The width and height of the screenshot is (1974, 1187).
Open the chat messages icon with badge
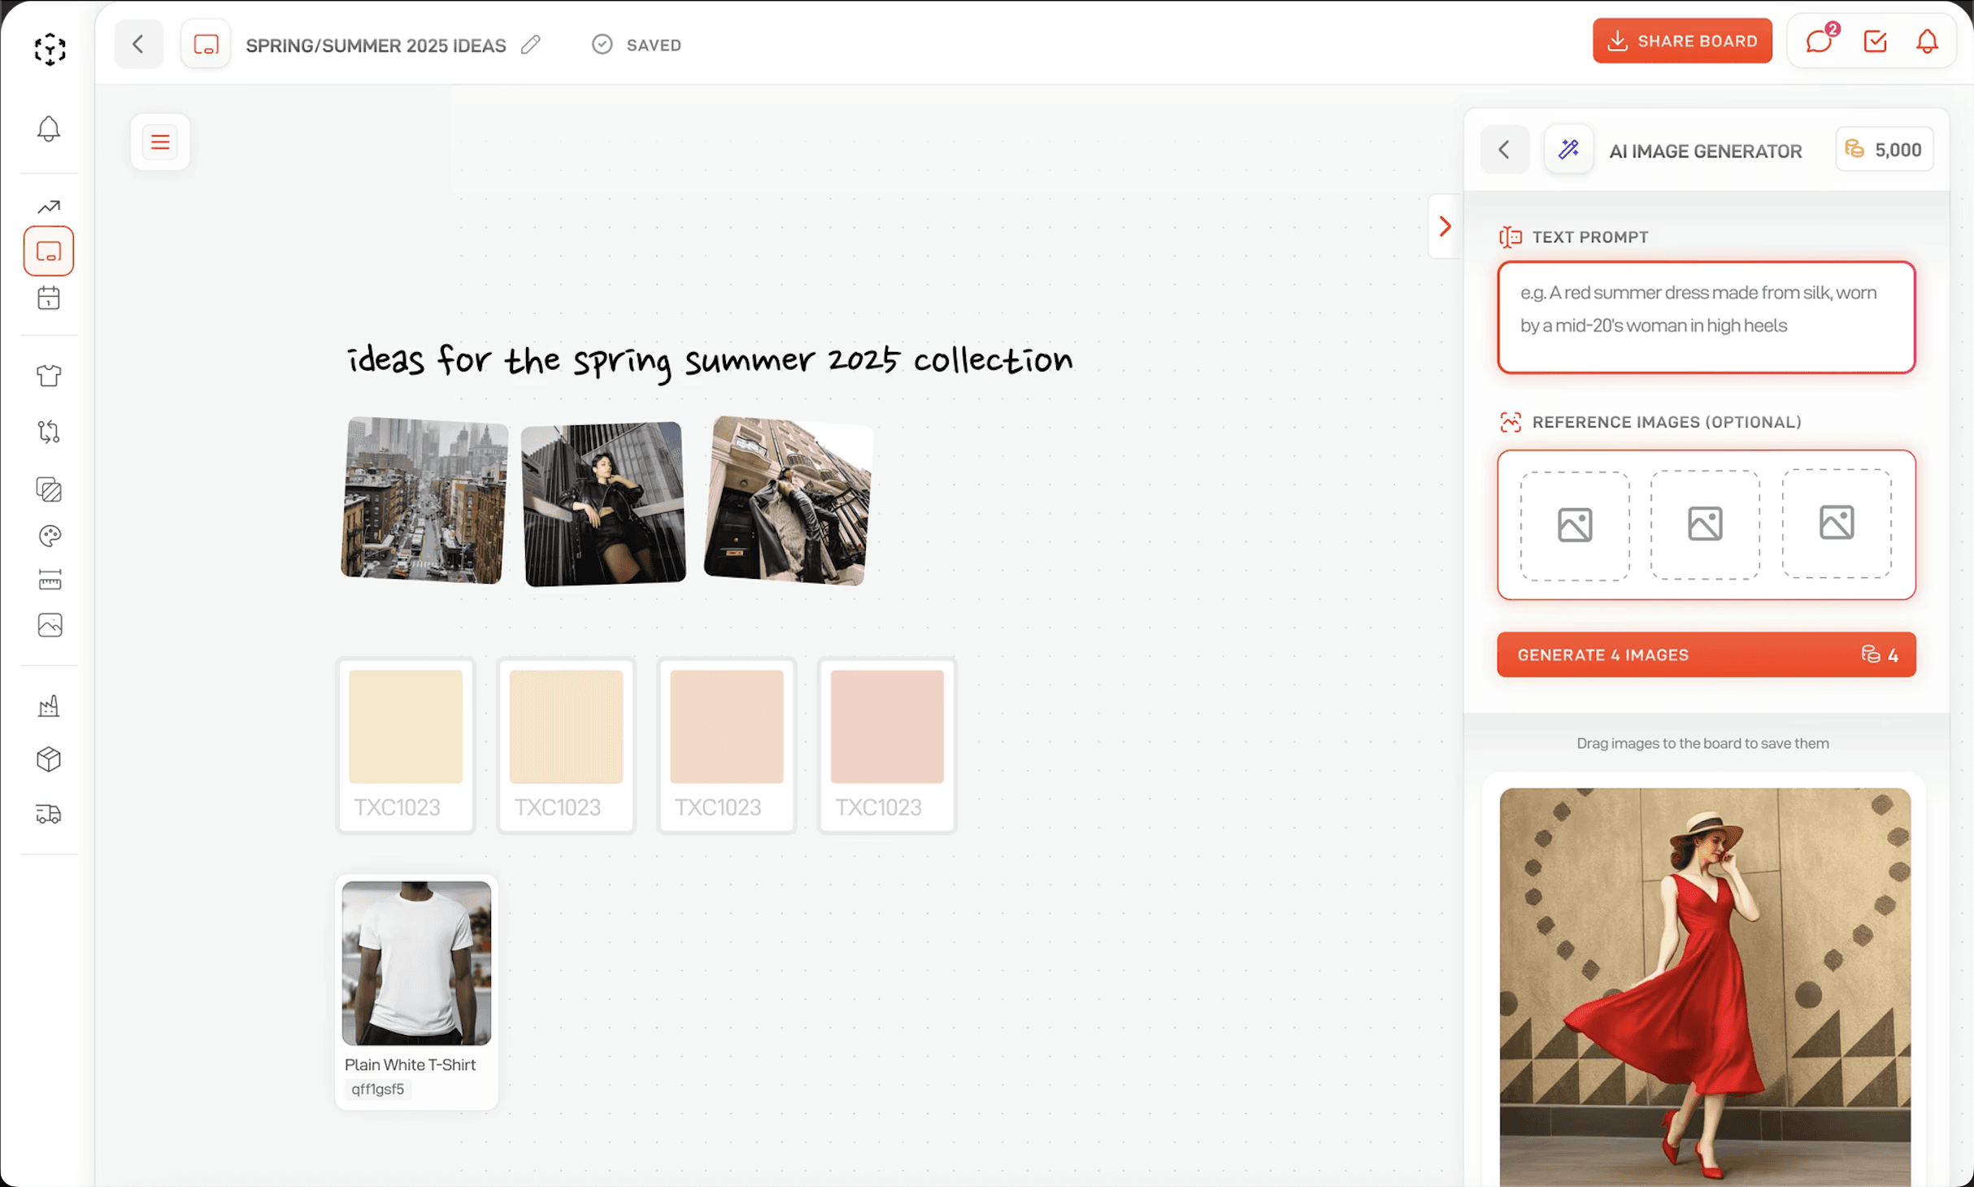pos(1820,41)
